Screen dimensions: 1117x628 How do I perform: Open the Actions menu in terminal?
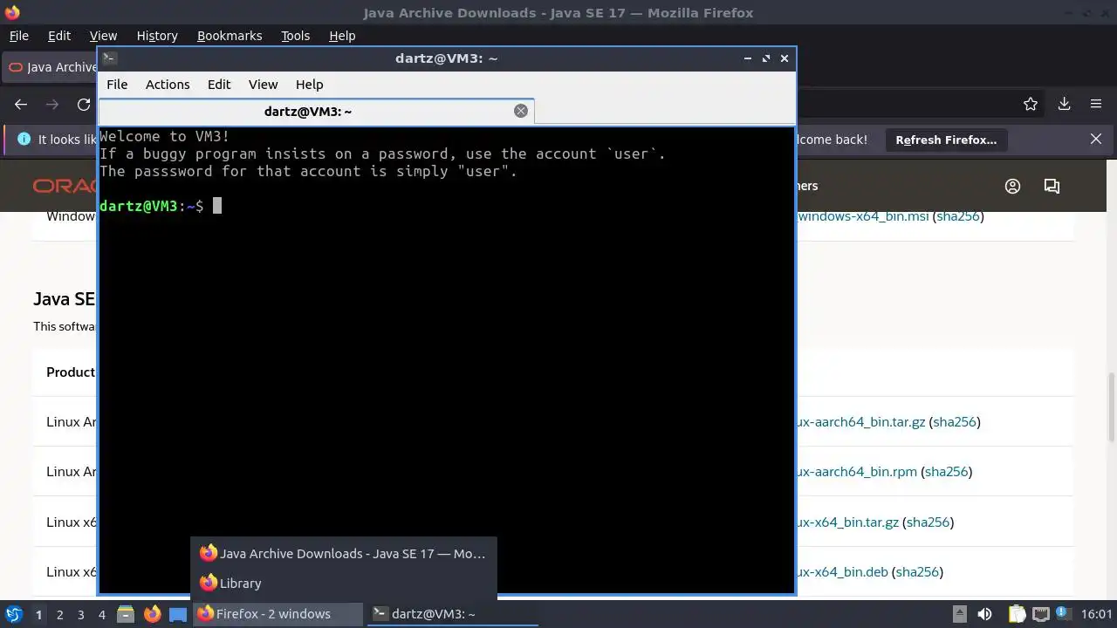pyautogui.click(x=168, y=85)
